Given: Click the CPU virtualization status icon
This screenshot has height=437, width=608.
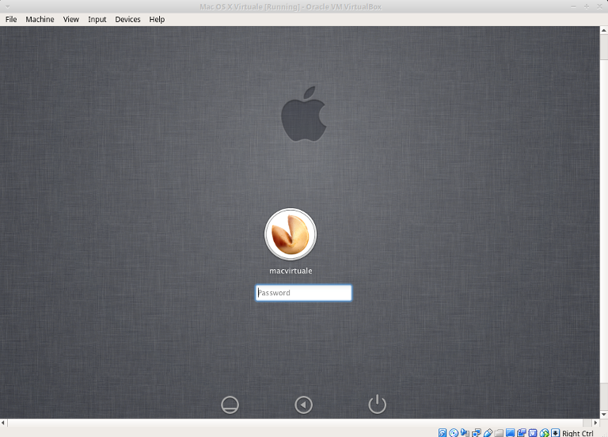Looking at the screenshot, I should [x=533, y=433].
